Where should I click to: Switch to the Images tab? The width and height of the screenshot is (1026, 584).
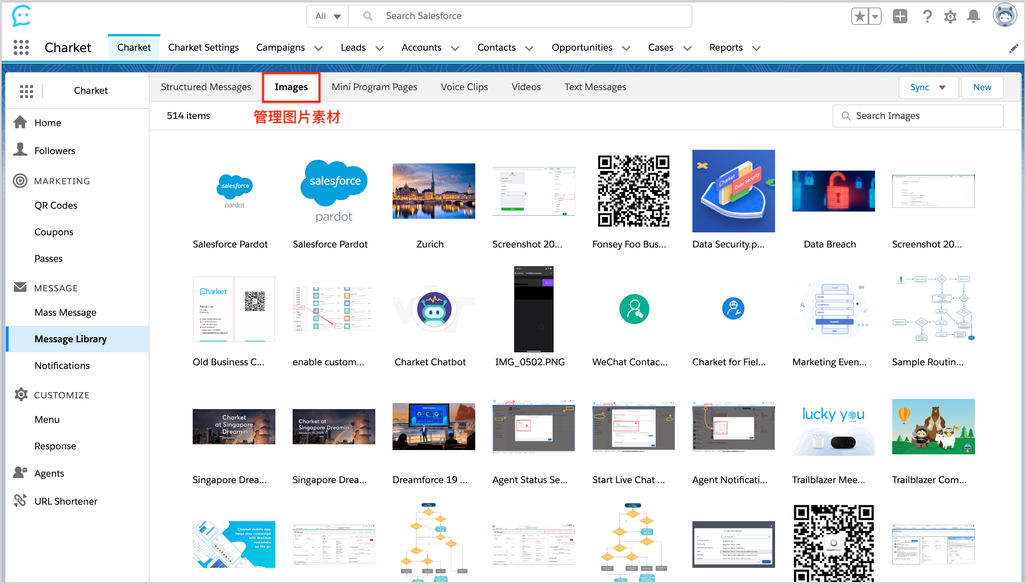tap(292, 87)
